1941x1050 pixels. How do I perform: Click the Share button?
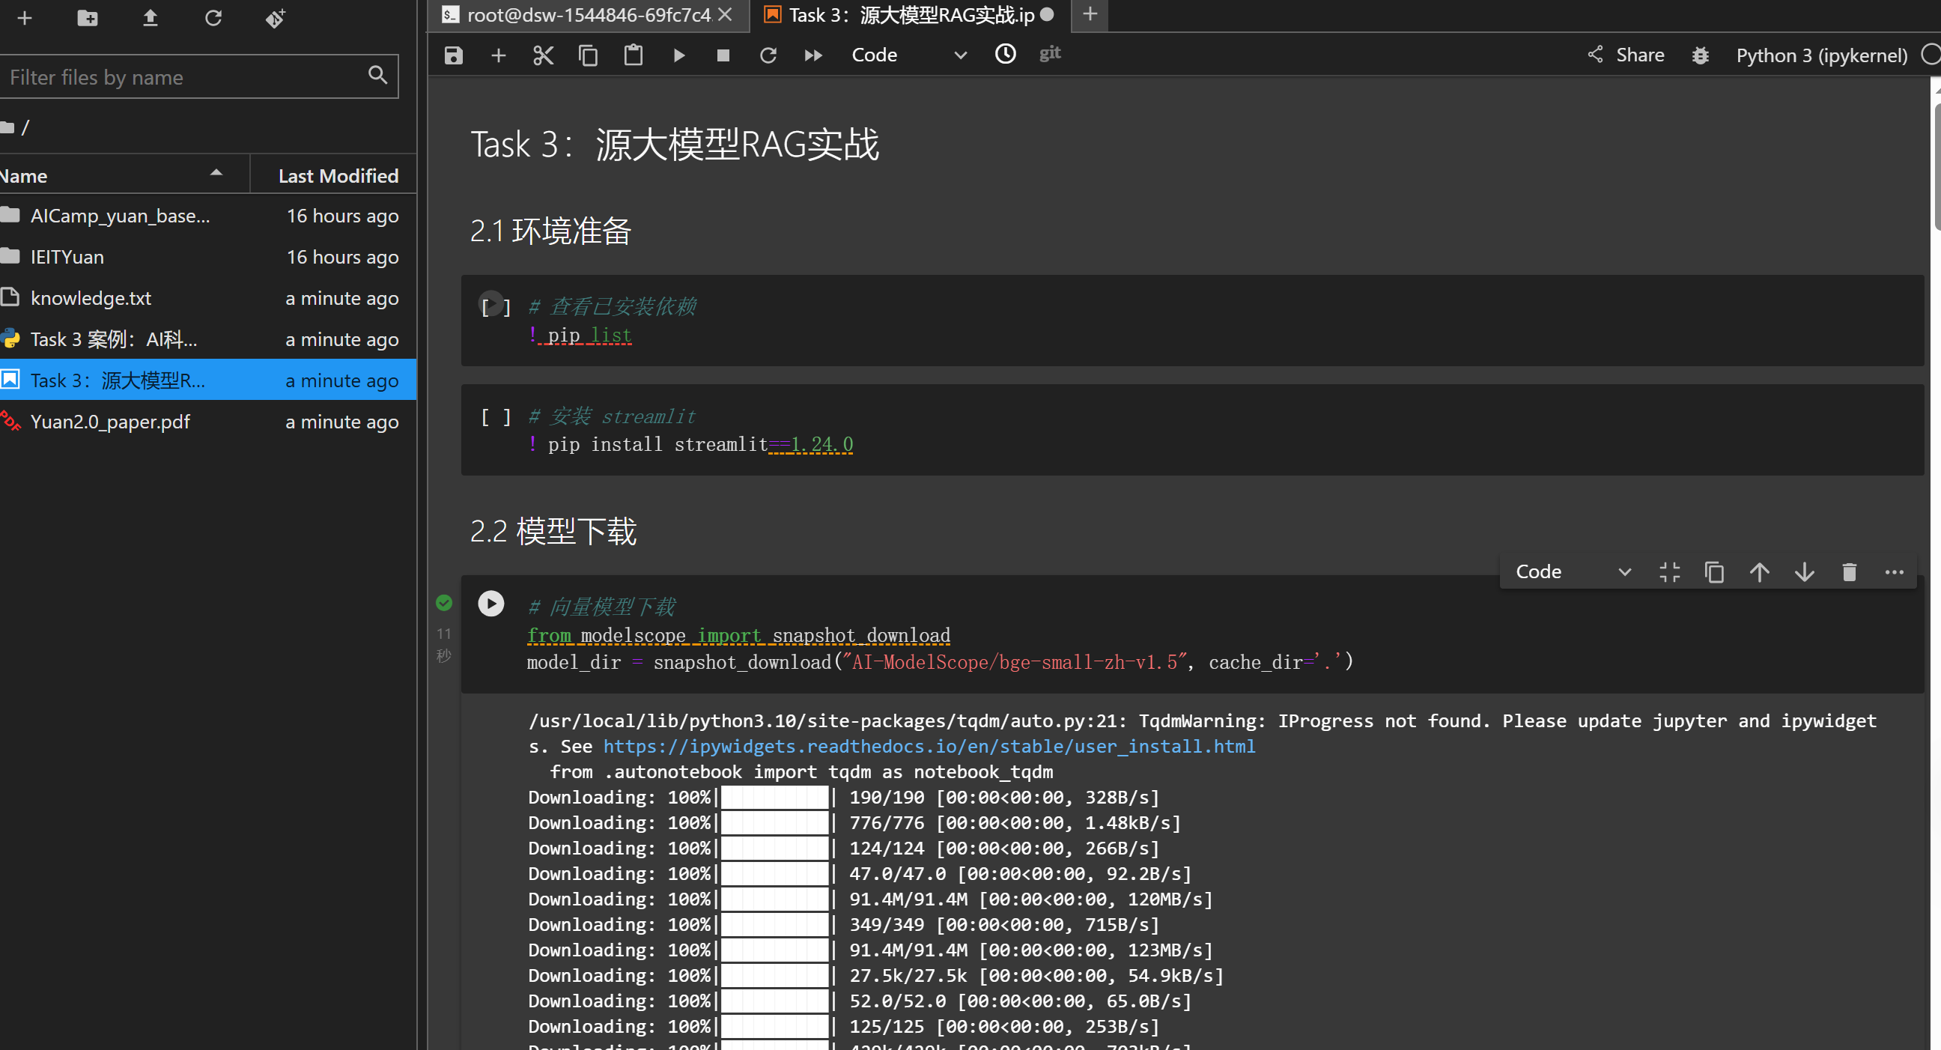[x=1626, y=55]
